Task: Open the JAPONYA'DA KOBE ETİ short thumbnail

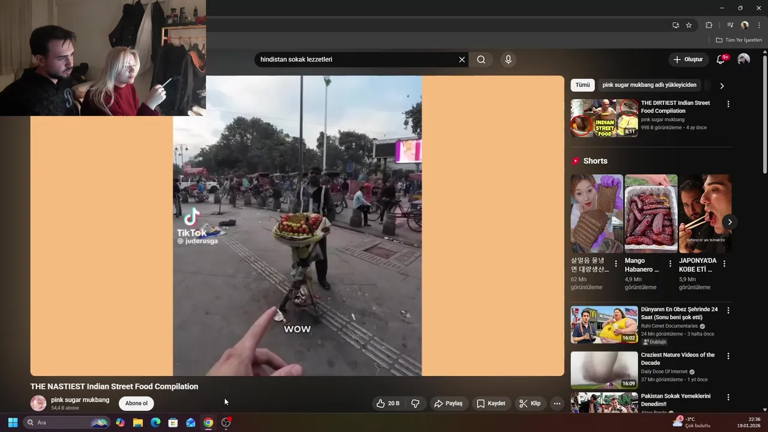Action: click(x=705, y=214)
